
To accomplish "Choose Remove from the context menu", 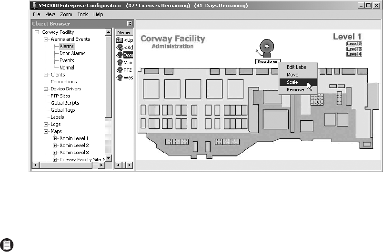I will pyautogui.click(x=295, y=89).
